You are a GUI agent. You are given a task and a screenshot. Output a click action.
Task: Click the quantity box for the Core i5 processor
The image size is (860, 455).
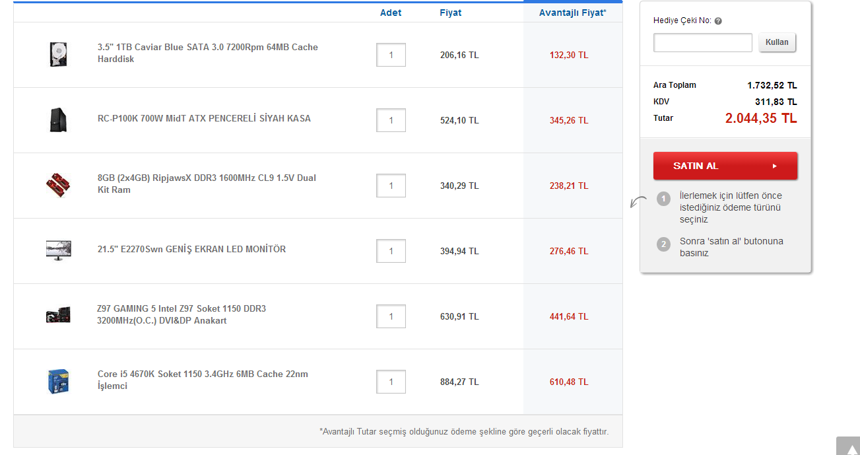391,382
